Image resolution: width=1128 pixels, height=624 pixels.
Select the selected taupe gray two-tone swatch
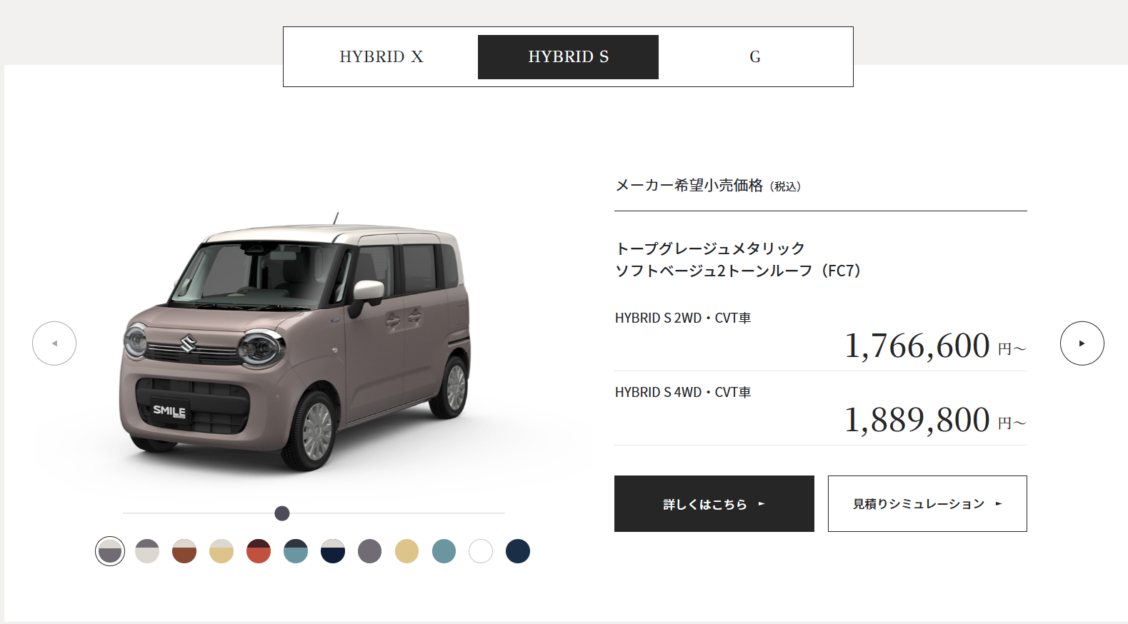(110, 551)
